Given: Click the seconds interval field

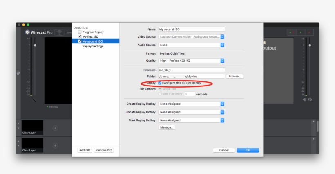Looking at the screenshot, I should pos(190,94).
